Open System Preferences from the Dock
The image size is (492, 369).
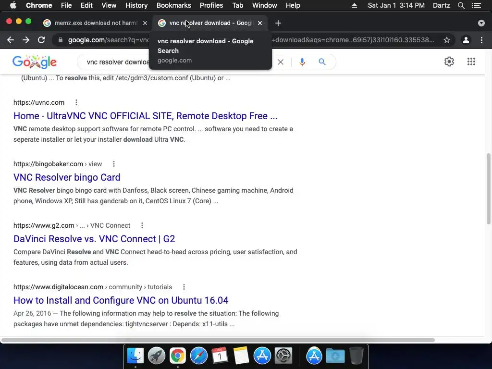[x=283, y=356]
